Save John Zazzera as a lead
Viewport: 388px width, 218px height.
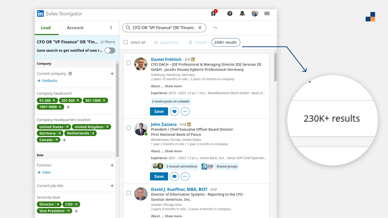pyautogui.click(x=159, y=176)
